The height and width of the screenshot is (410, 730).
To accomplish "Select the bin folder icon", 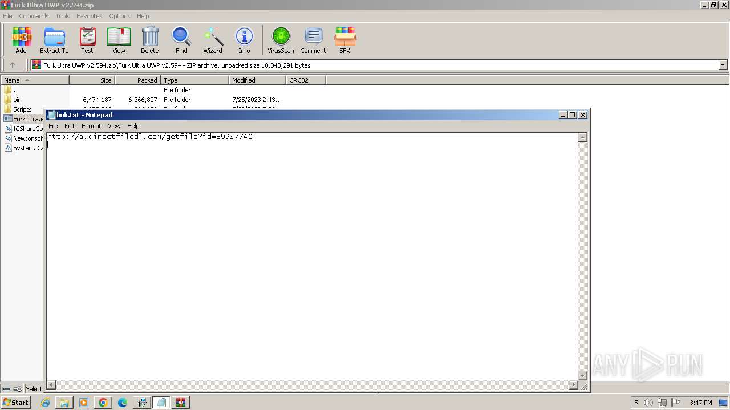I will tap(7, 100).
